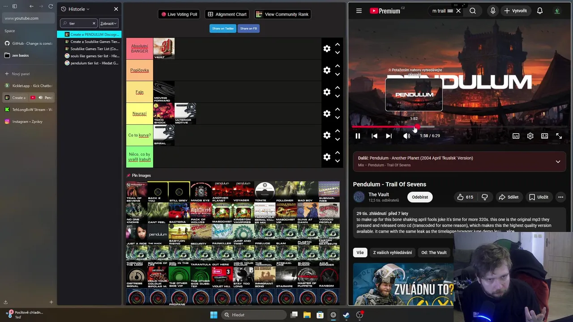The width and height of the screenshot is (573, 322).
Task: Open settings gear for Neurazí row
Action: coord(327,114)
